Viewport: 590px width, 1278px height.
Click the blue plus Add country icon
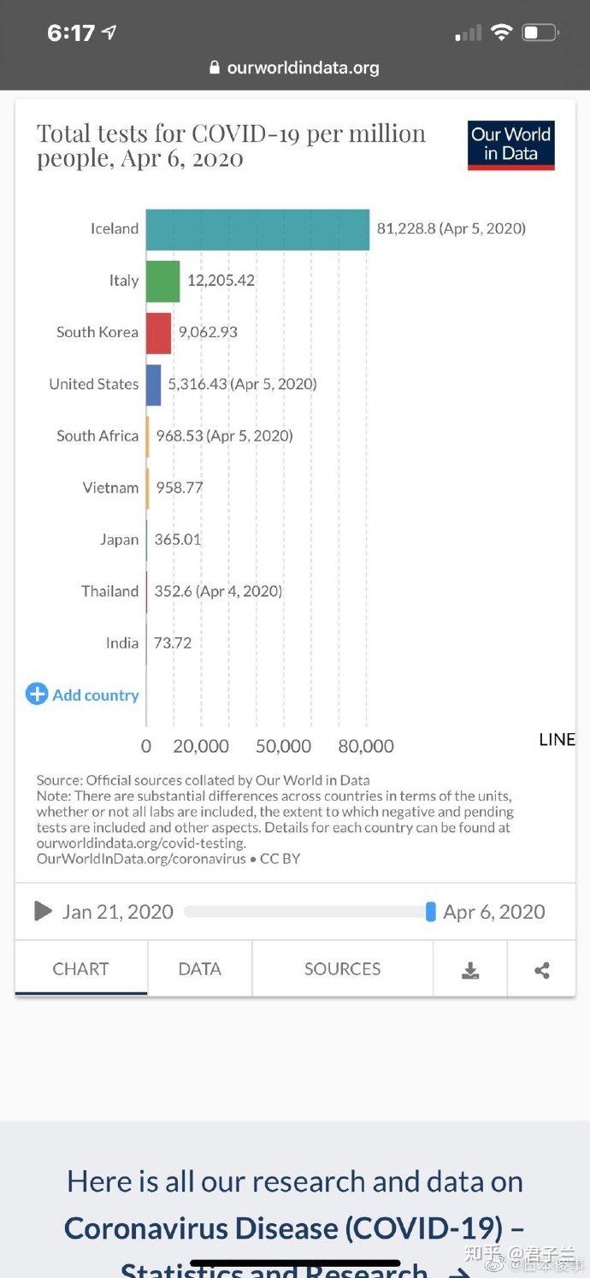click(x=37, y=694)
